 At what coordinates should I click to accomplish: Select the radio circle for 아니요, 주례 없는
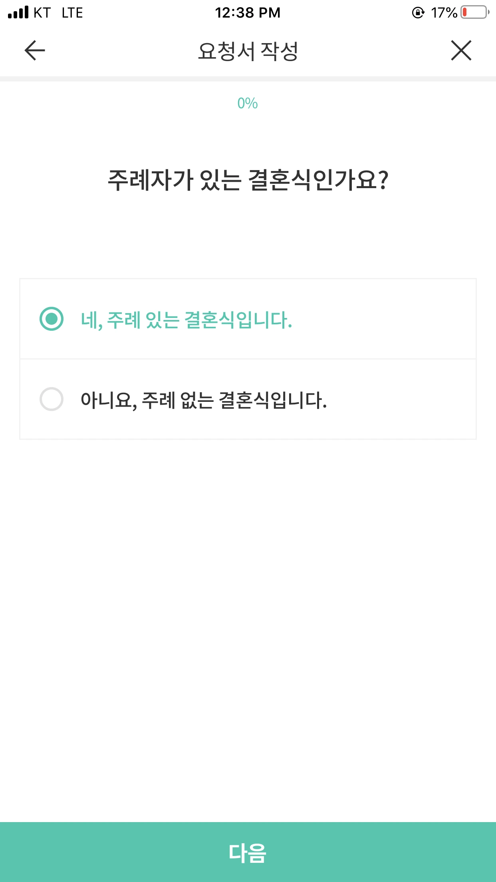tap(52, 399)
